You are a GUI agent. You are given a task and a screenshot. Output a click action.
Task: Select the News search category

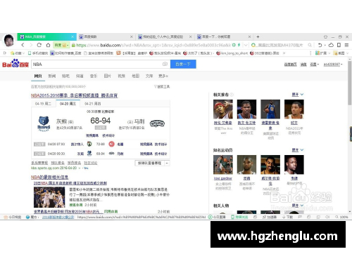[52, 76]
